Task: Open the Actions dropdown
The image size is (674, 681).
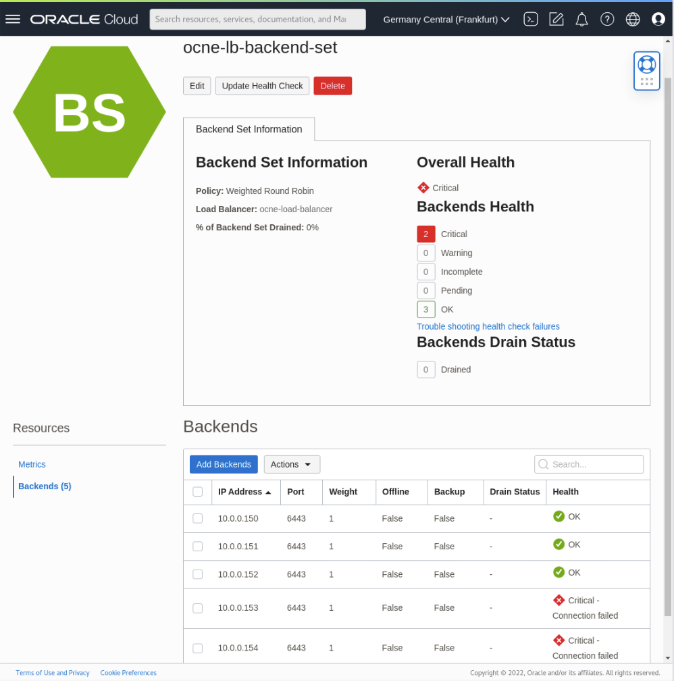Action: pyautogui.click(x=292, y=464)
